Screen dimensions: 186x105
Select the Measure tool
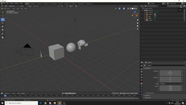tap(3, 37)
